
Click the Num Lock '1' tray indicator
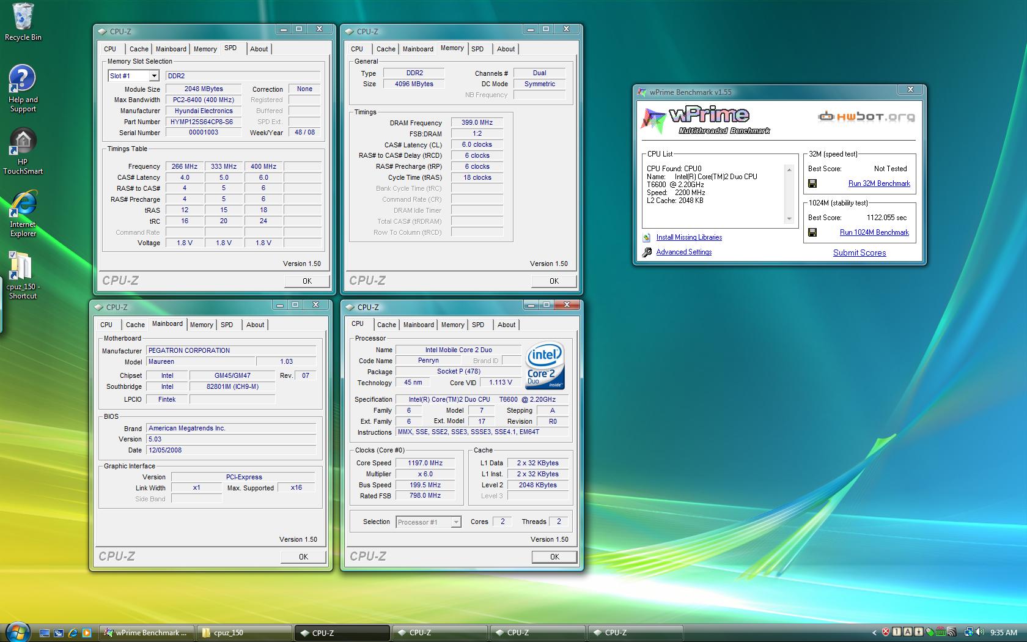(x=897, y=633)
